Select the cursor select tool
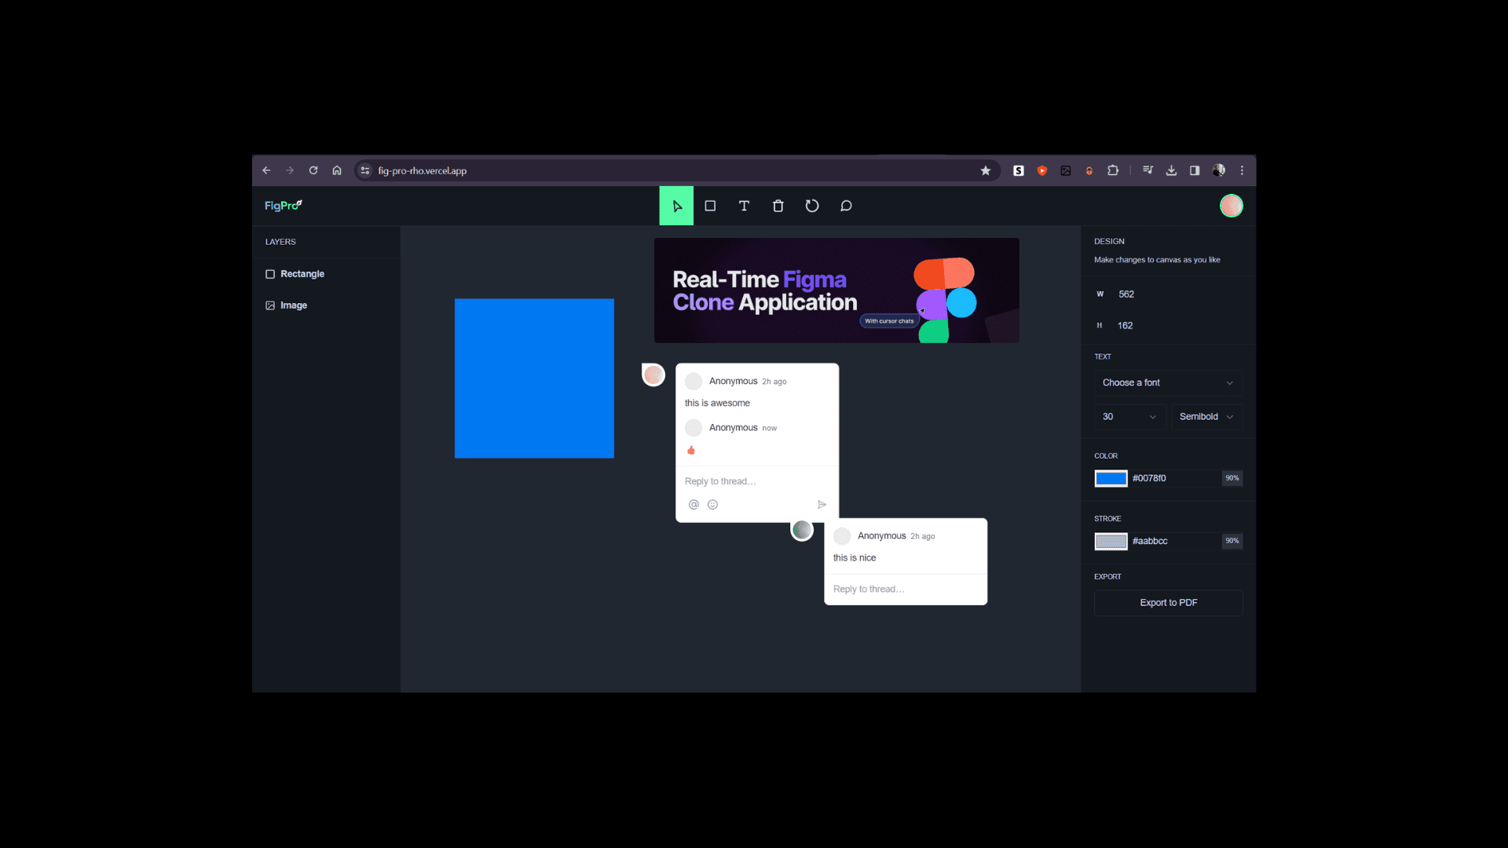The height and width of the screenshot is (848, 1508). click(x=676, y=206)
